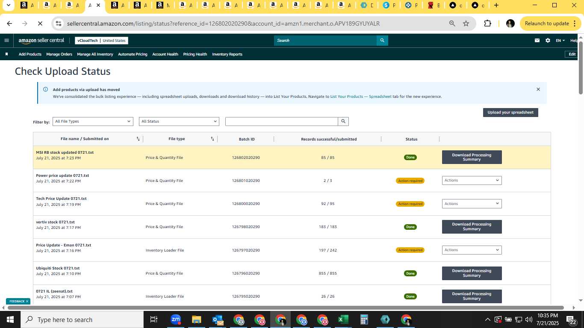This screenshot has width=584, height=328.
Task: Open File Explorer from the taskbar
Action: [x=196, y=319]
